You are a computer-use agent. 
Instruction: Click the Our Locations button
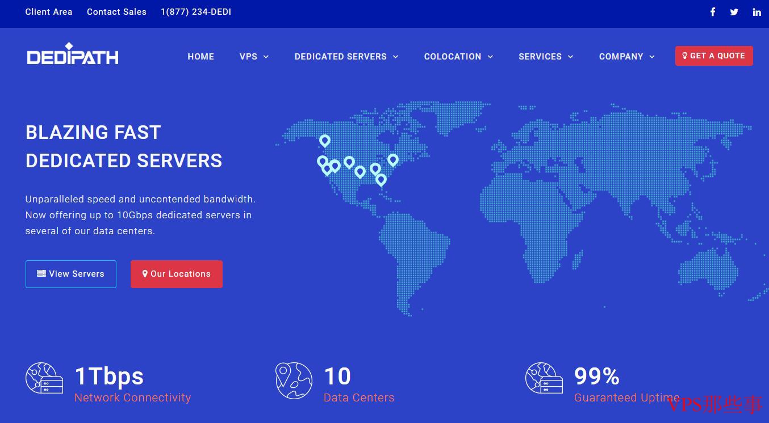point(177,274)
